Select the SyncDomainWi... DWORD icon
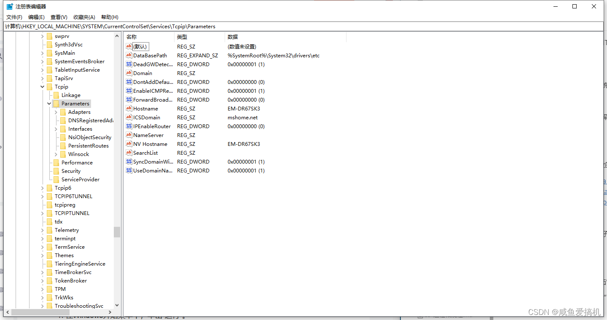Image resolution: width=607 pixels, height=320 pixels. [129, 161]
